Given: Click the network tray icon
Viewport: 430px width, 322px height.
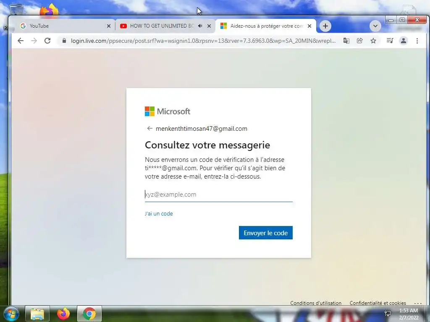Looking at the screenshot, I should (x=388, y=314).
